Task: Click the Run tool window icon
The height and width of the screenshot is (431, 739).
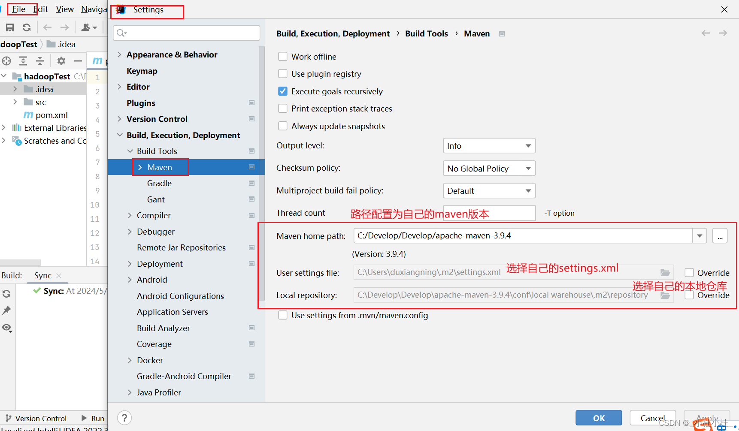Action: [x=84, y=418]
